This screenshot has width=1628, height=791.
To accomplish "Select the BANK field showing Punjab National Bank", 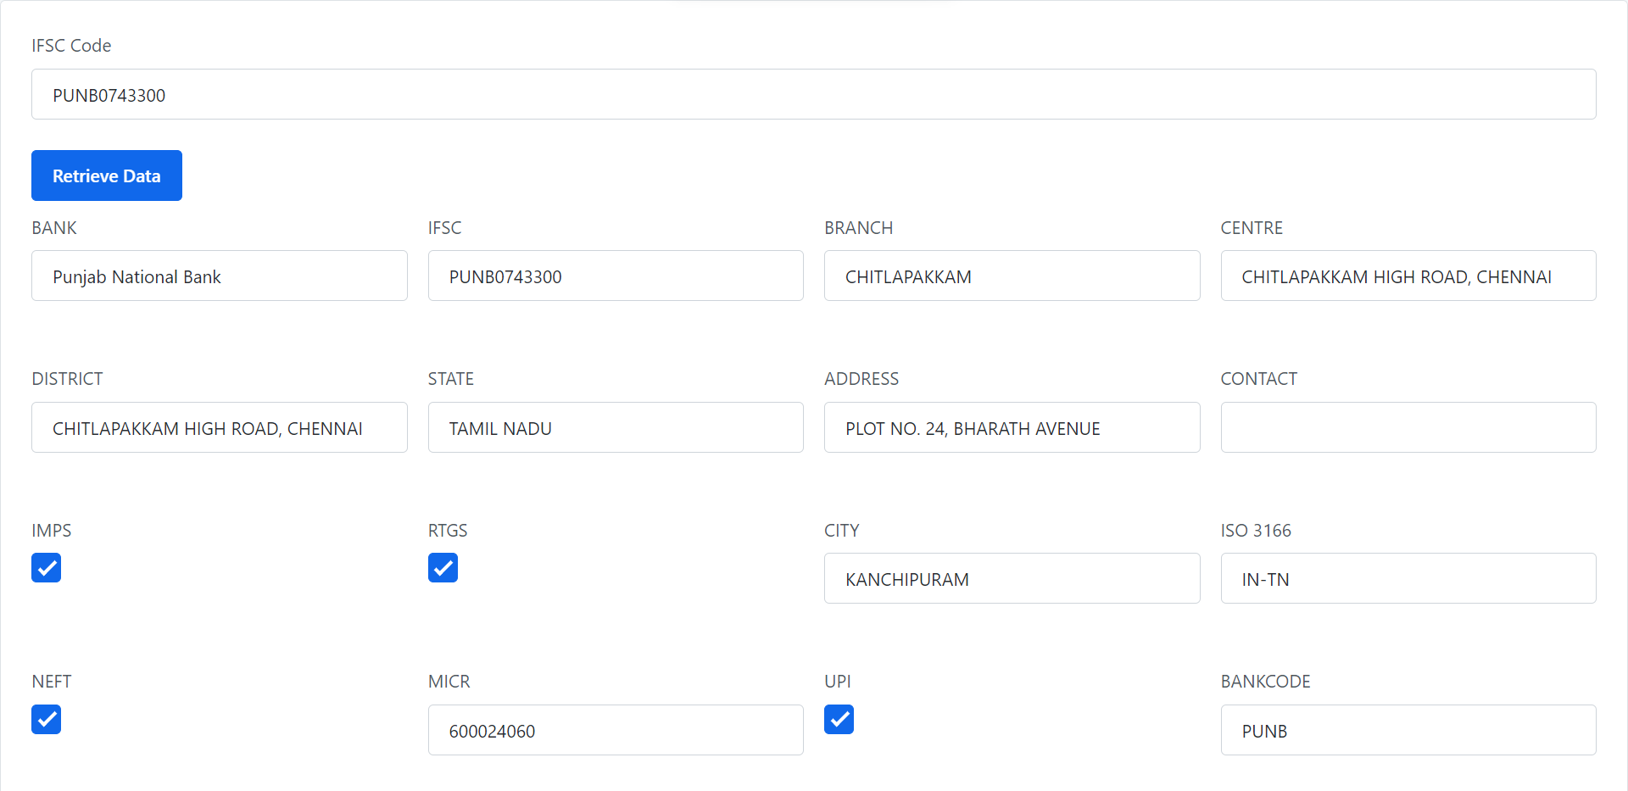I will [219, 276].
